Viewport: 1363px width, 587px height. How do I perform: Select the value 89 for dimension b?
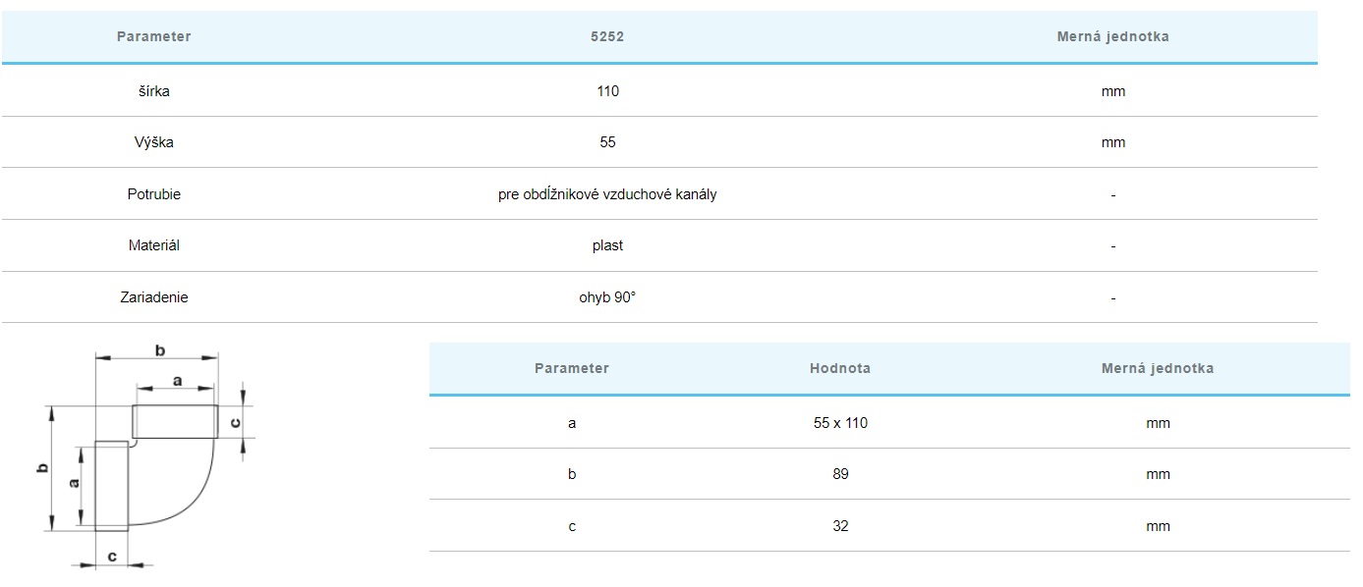839,474
